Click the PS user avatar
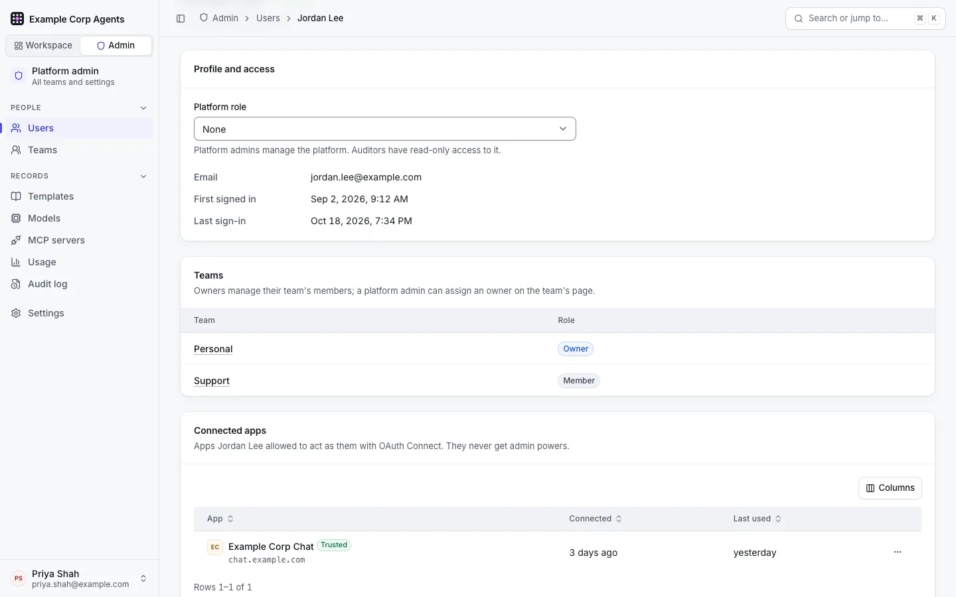This screenshot has width=956, height=597. (x=19, y=578)
